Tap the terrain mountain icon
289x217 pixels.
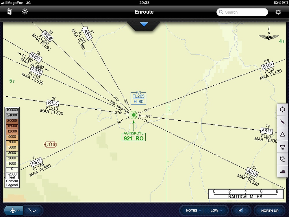pos(283,171)
